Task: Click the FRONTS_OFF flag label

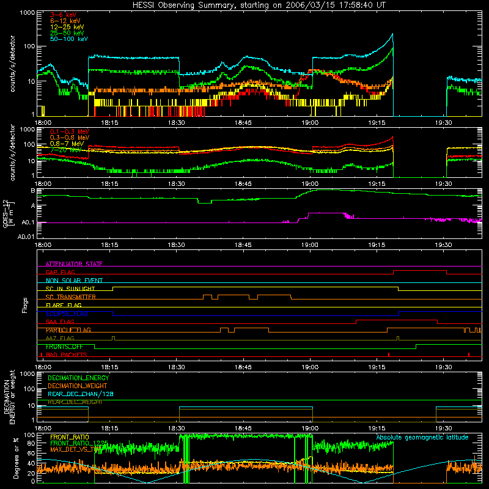Action: (64, 347)
